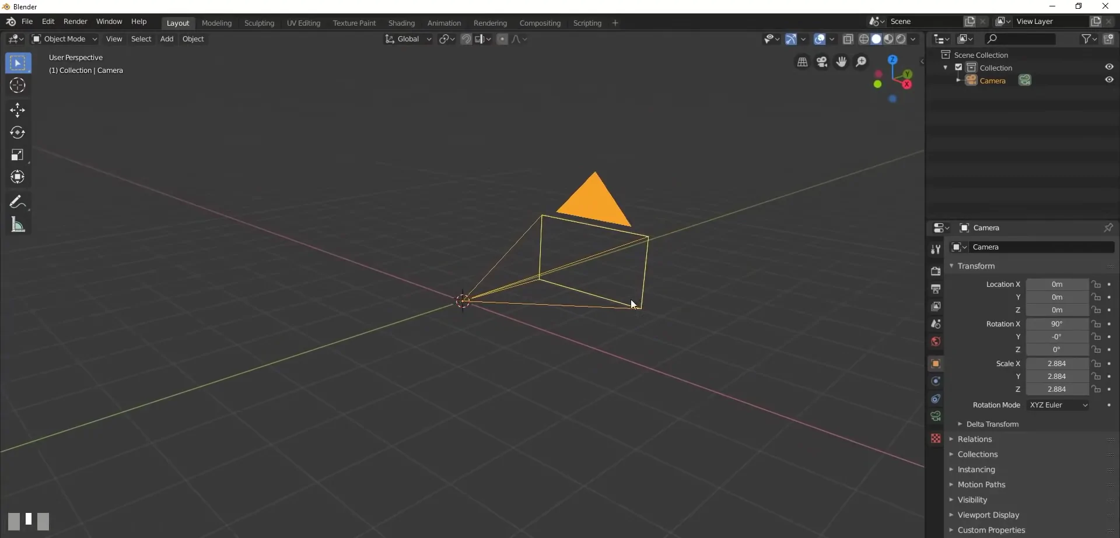Pin the Camera properties panel

1108,228
